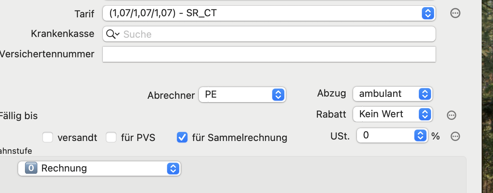Image resolution: width=493 pixels, height=193 pixels.
Task: Open the USt. combo box arrows
Action: point(420,135)
